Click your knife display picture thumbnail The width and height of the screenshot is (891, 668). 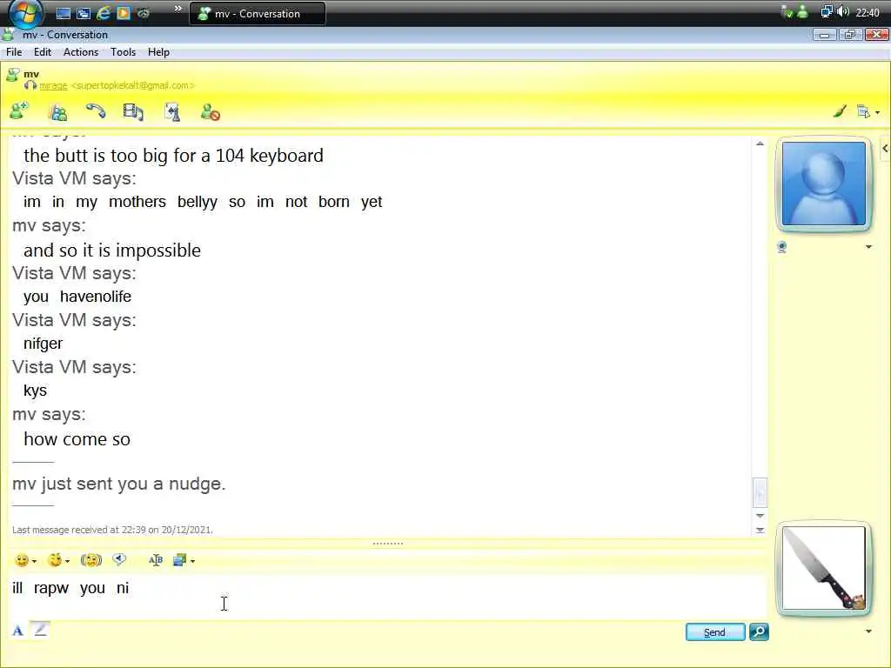(823, 568)
